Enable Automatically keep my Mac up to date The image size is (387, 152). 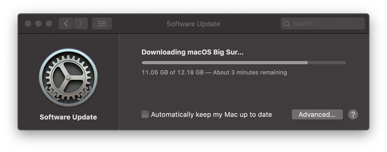145,114
